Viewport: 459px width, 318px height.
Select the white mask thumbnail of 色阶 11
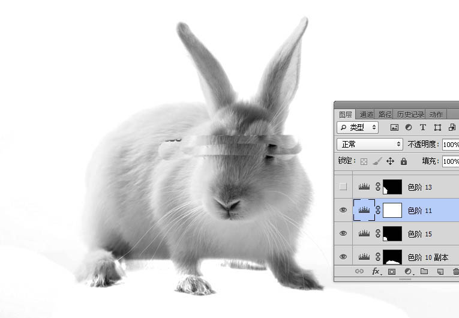coord(392,210)
